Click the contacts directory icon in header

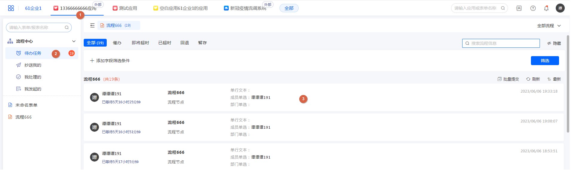click(x=519, y=8)
